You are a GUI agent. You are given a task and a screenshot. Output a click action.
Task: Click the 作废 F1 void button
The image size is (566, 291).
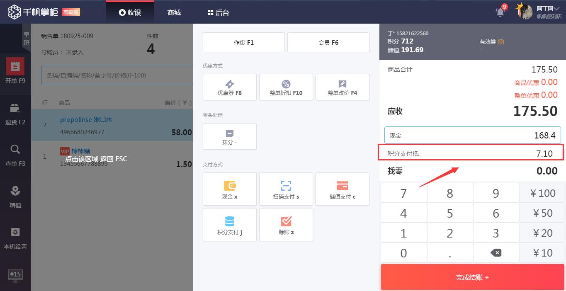[x=243, y=42]
